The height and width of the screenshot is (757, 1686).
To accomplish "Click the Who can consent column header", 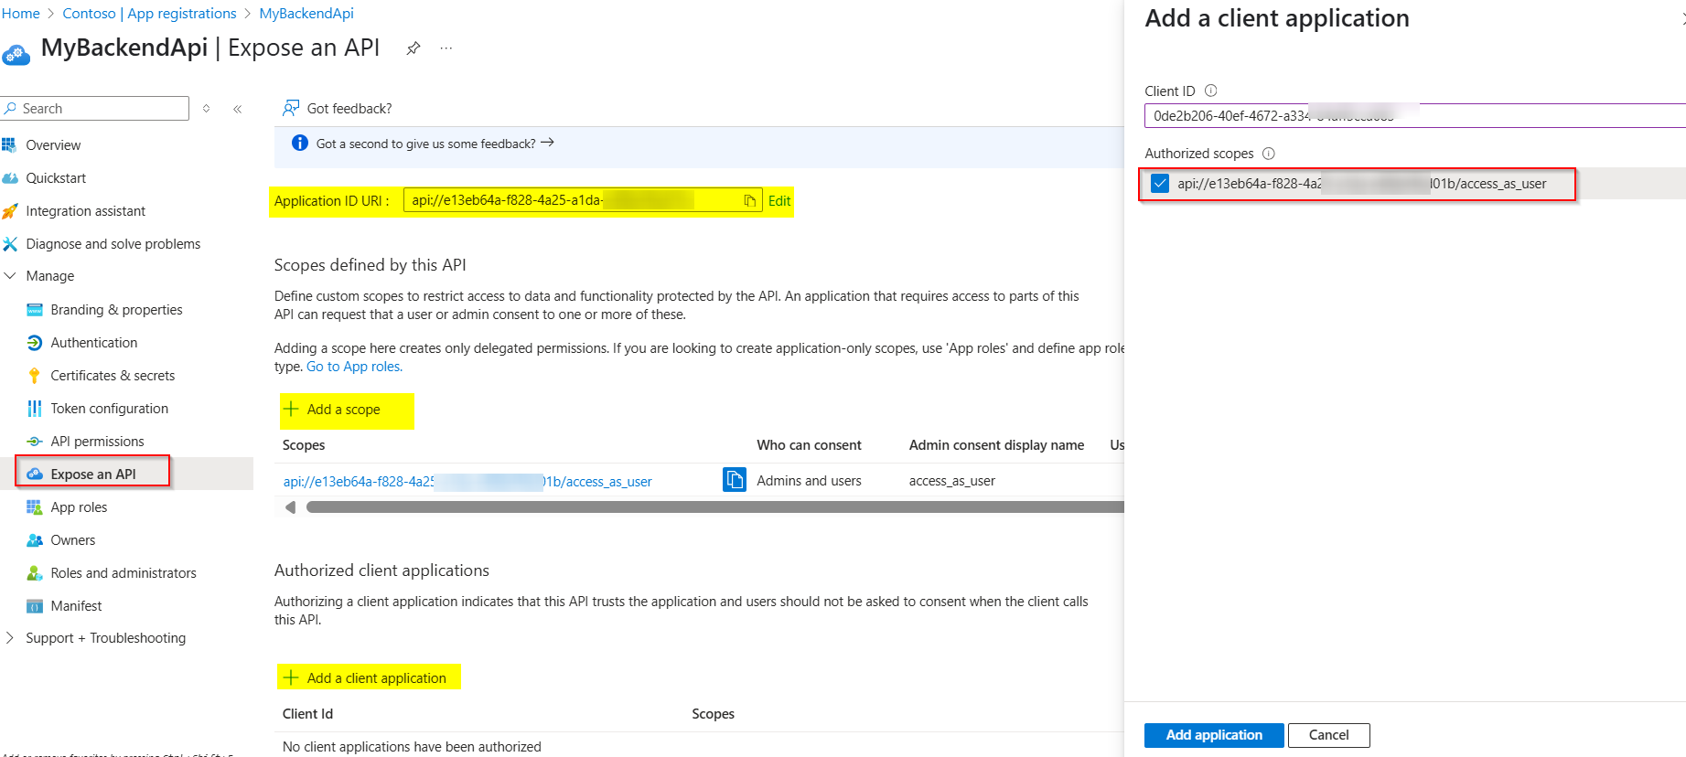I will 809,445.
